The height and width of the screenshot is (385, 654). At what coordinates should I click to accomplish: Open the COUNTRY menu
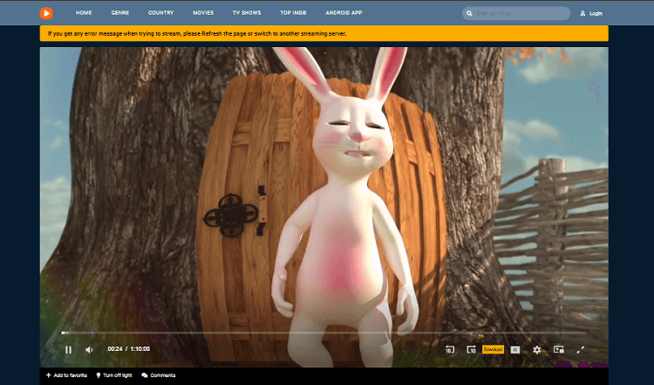161,13
